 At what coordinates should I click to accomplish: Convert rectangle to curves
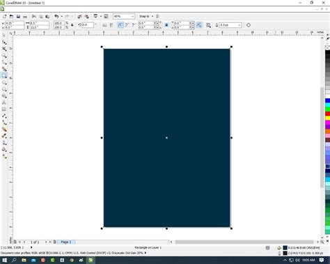click(249, 25)
